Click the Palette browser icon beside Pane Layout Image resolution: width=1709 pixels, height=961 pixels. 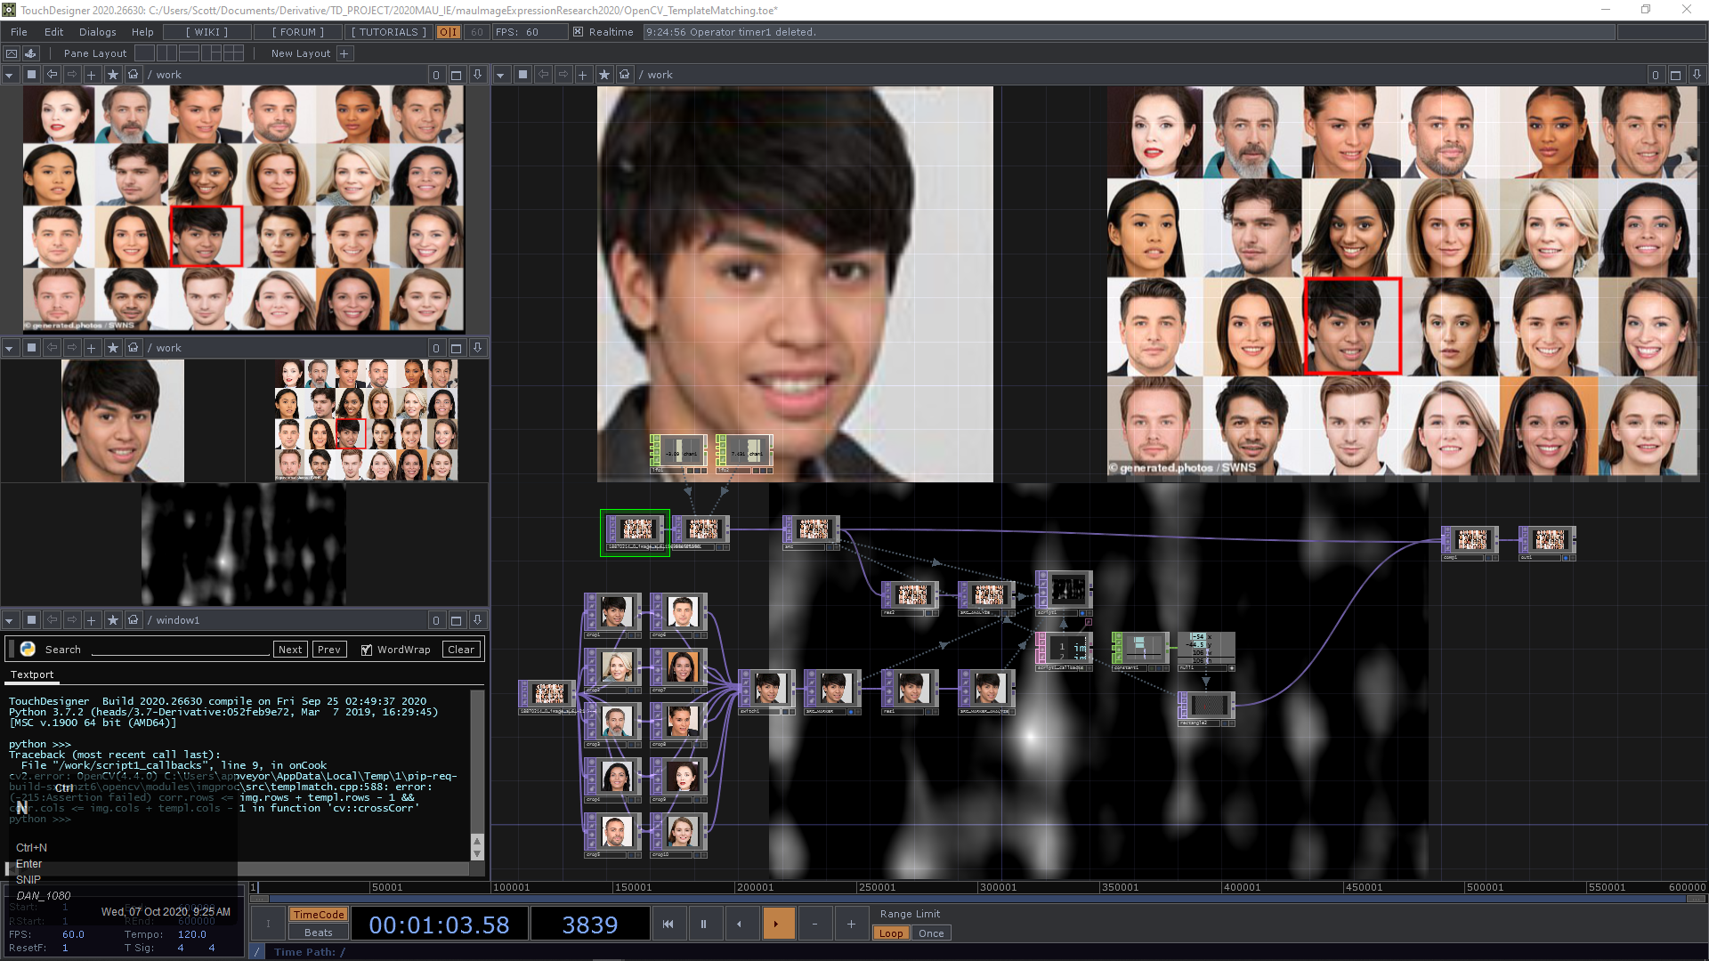pos(30,53)
